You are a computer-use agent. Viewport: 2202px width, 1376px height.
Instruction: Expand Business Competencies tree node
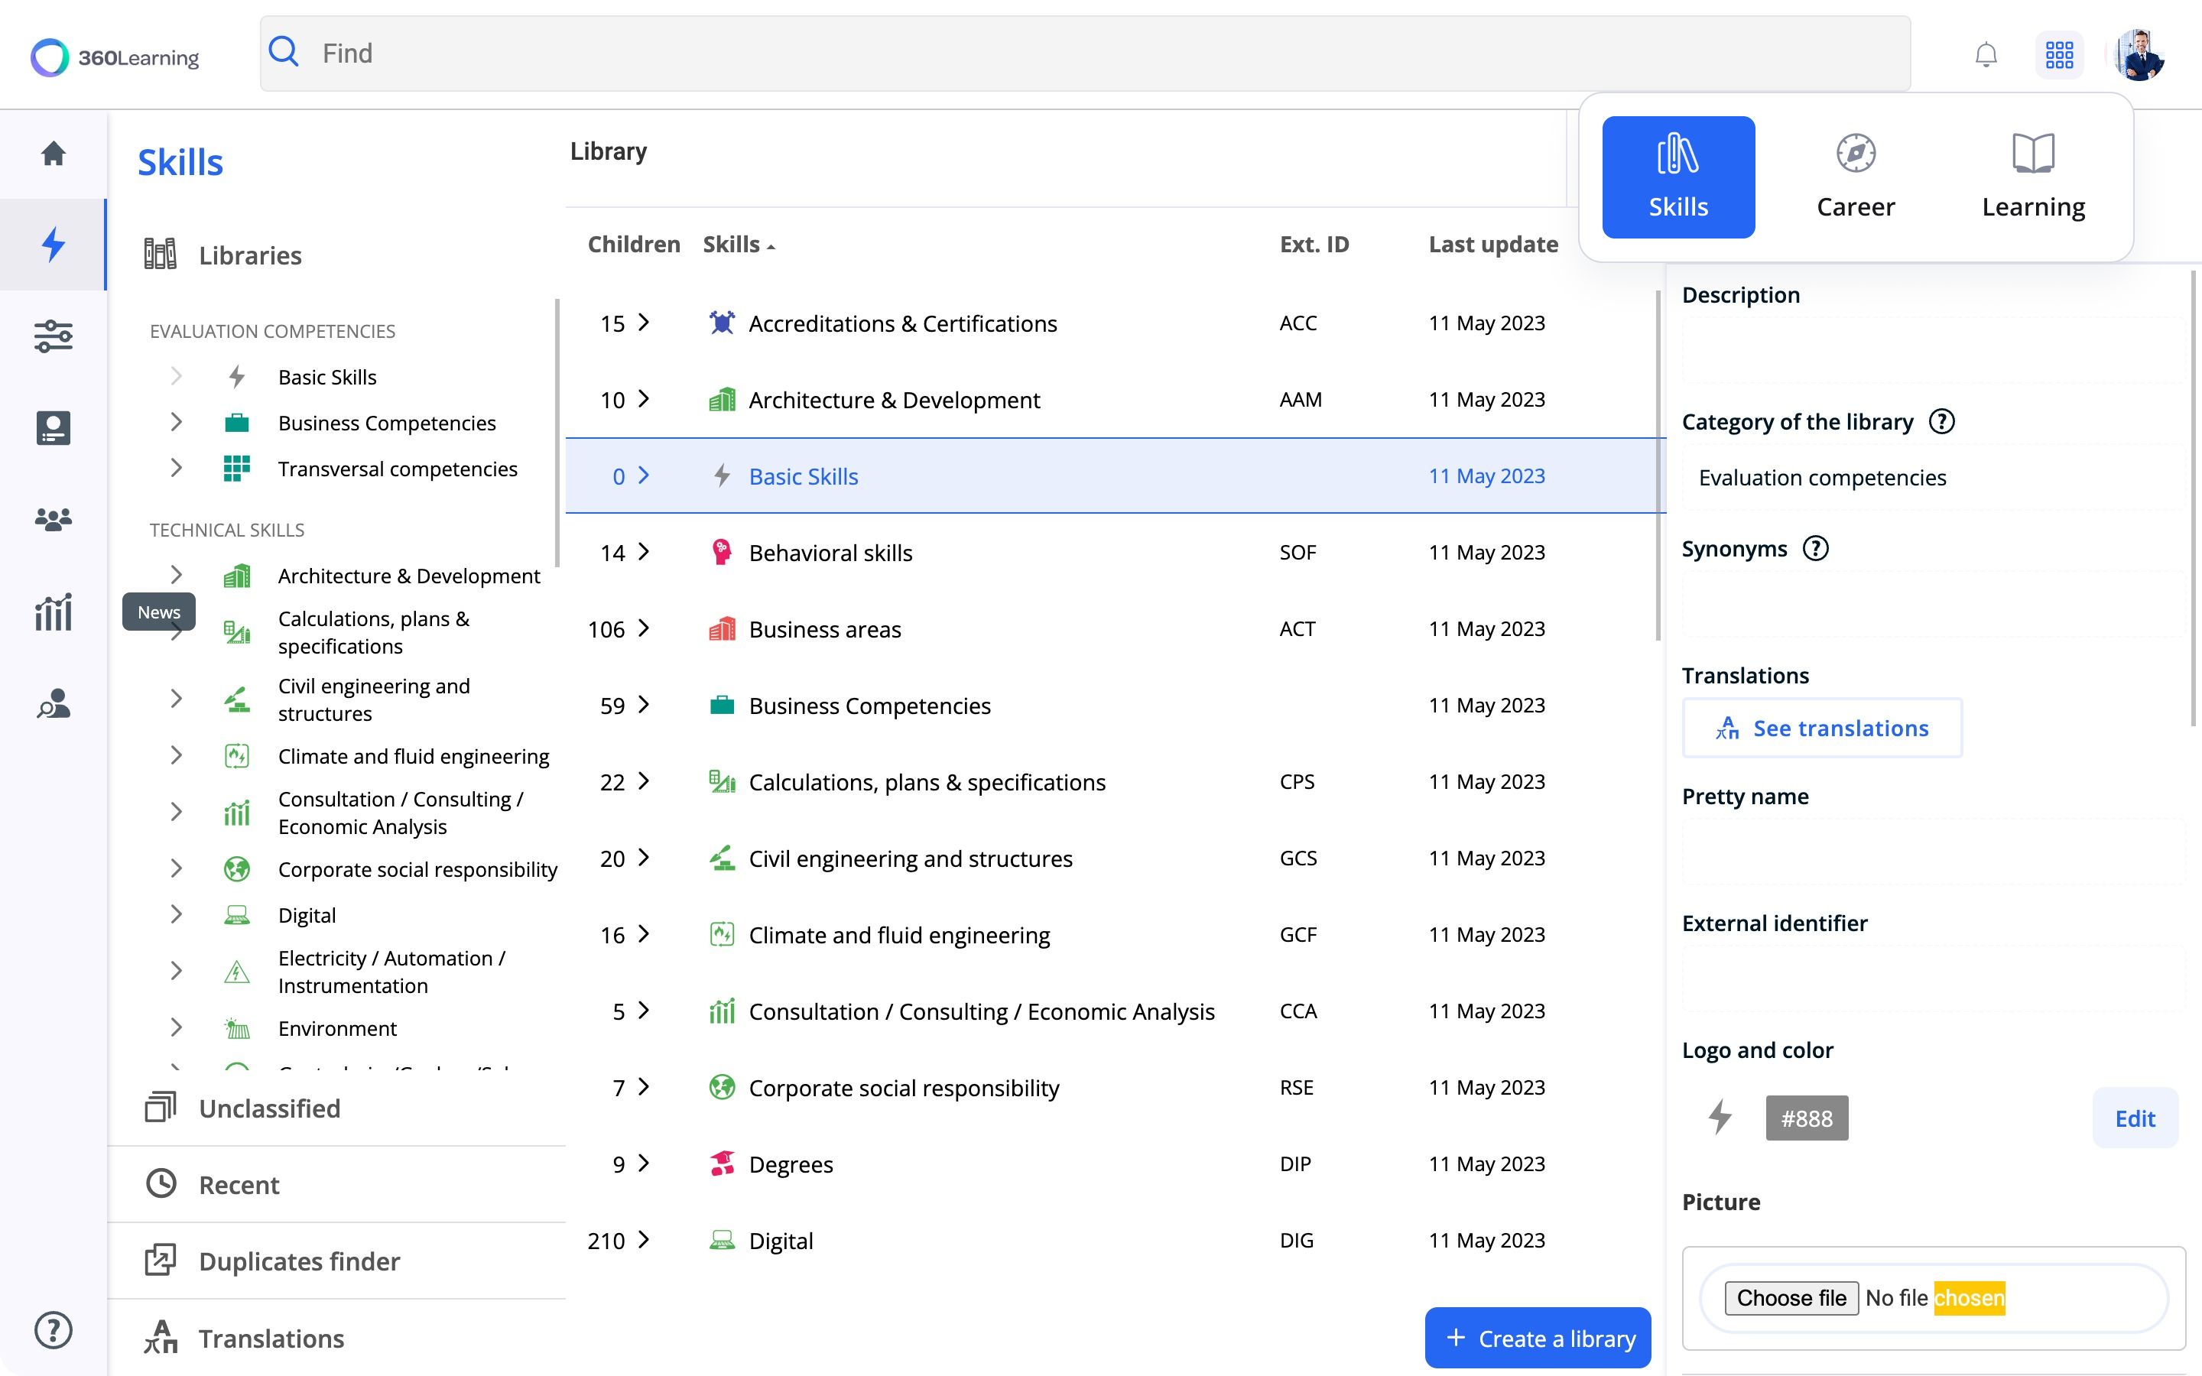coord(177,422)
